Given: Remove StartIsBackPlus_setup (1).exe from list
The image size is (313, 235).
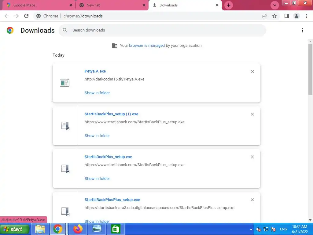Looking at the screenshot, I should point(252,114).
